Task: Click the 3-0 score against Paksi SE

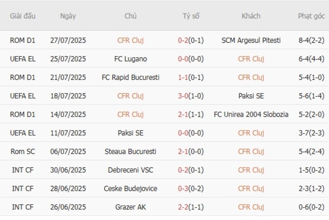Action: click(183, 96)
